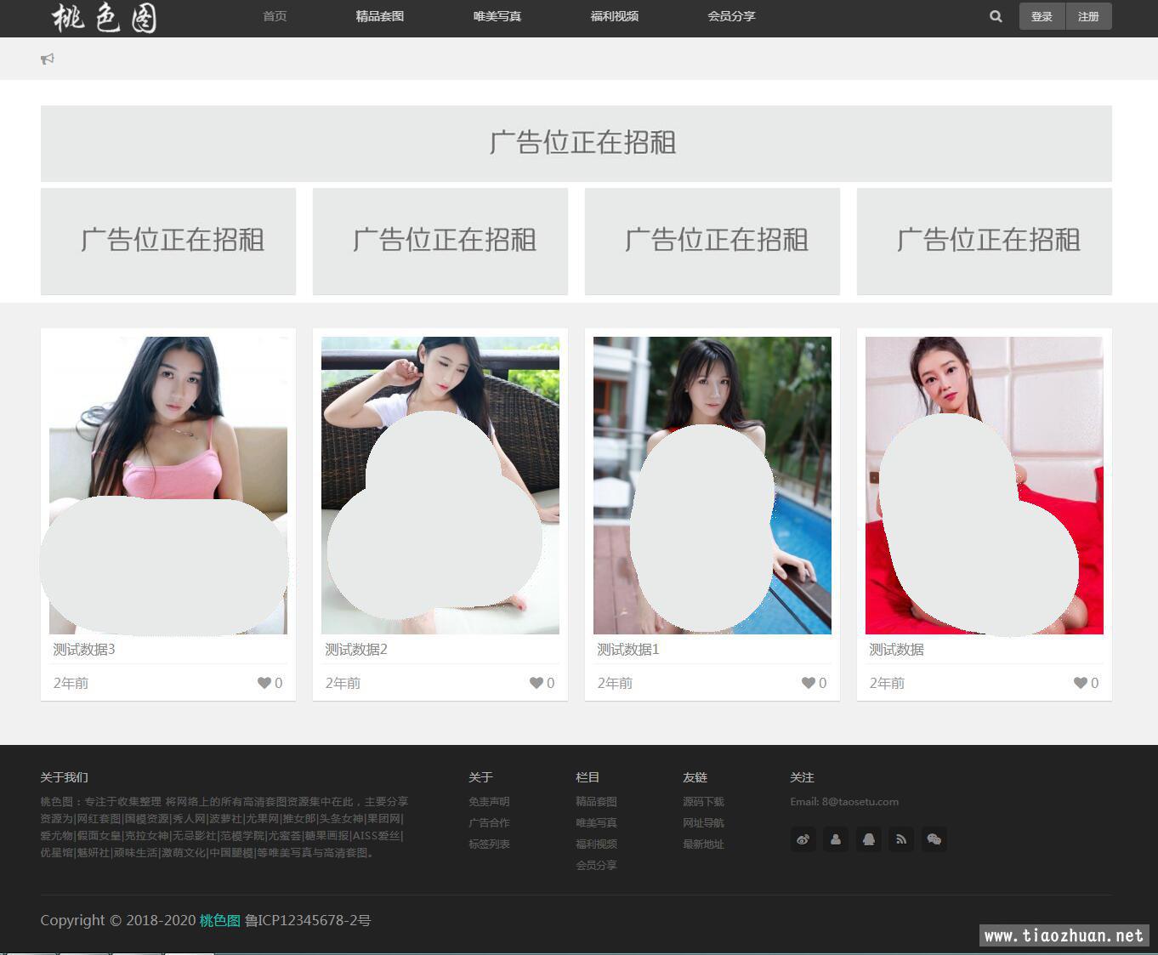Click 唯美写真 under the footer 栏目 column
Viewport: 1158px width, 955px height.
coord(596,823)
